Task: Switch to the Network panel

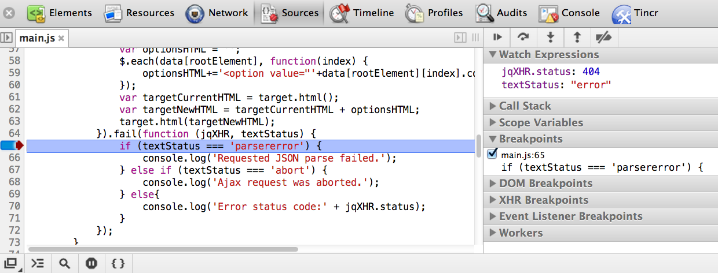Action: coord(218,13)
